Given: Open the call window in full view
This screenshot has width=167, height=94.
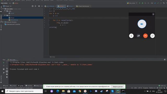Looking at the screenshot, I should 152,36.
